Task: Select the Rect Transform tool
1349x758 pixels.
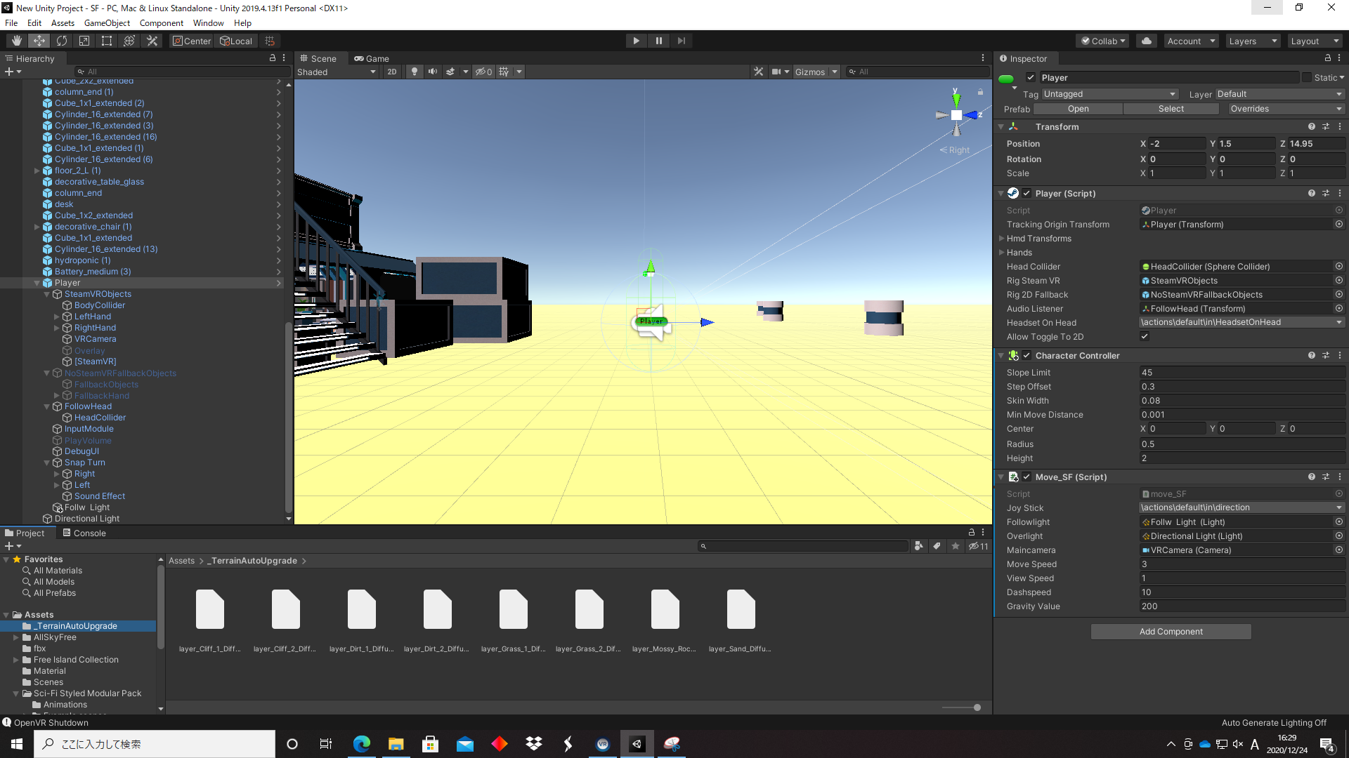Action: (x=107, y=41)
